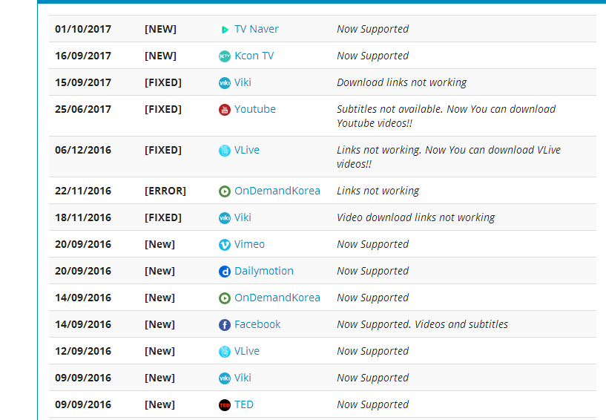Click the VLive icon in the 12/09/2016 row
The height and width of the screenshot is (420, 606).
click(x=225, y=352)
